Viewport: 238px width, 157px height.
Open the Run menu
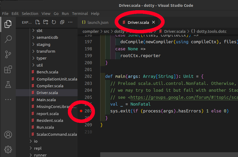tap(65, 13)
